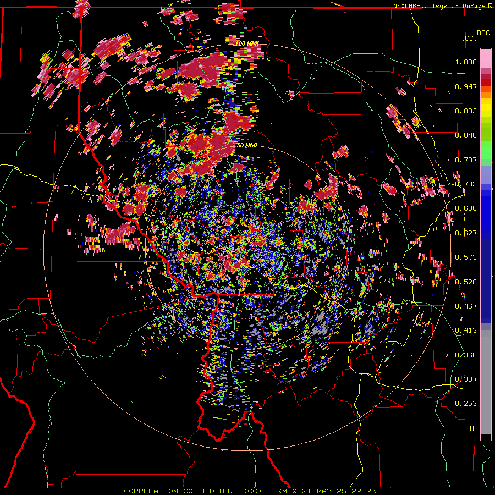The width and height of the screenshot is (495, 495).
Task: Pick the yellow color bar segment
Action: [486, 108]
